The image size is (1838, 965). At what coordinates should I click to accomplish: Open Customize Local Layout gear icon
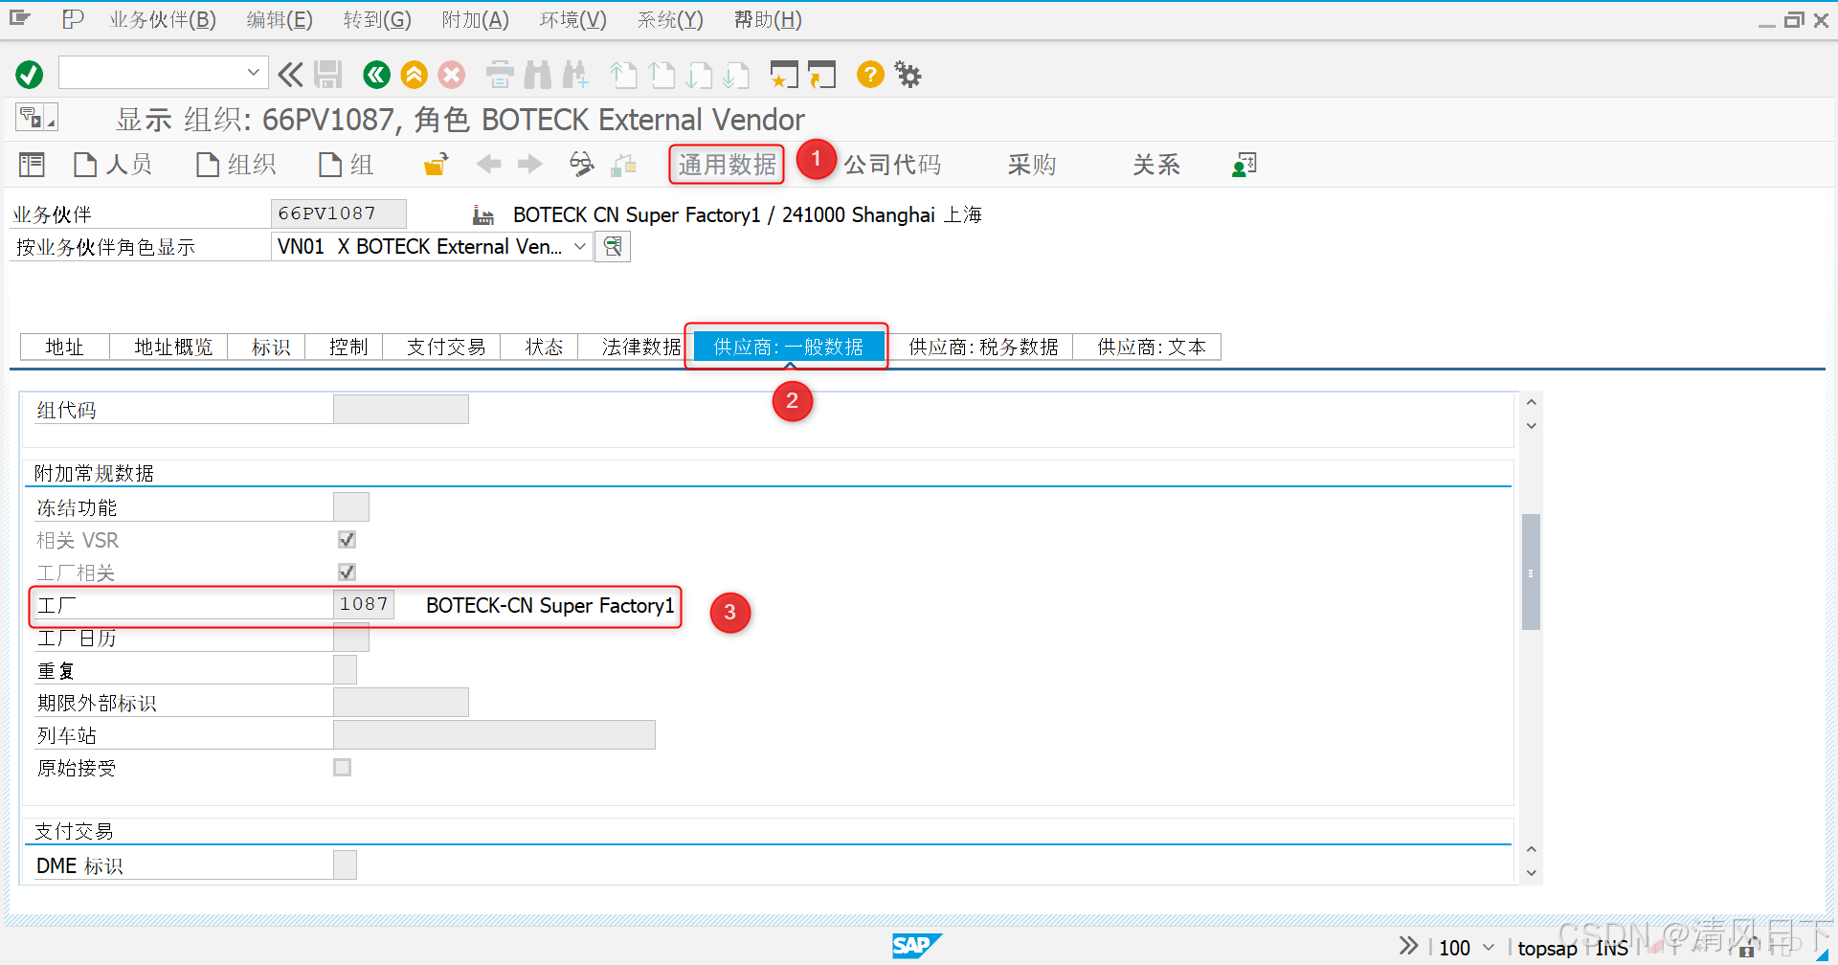coord(908,74)
